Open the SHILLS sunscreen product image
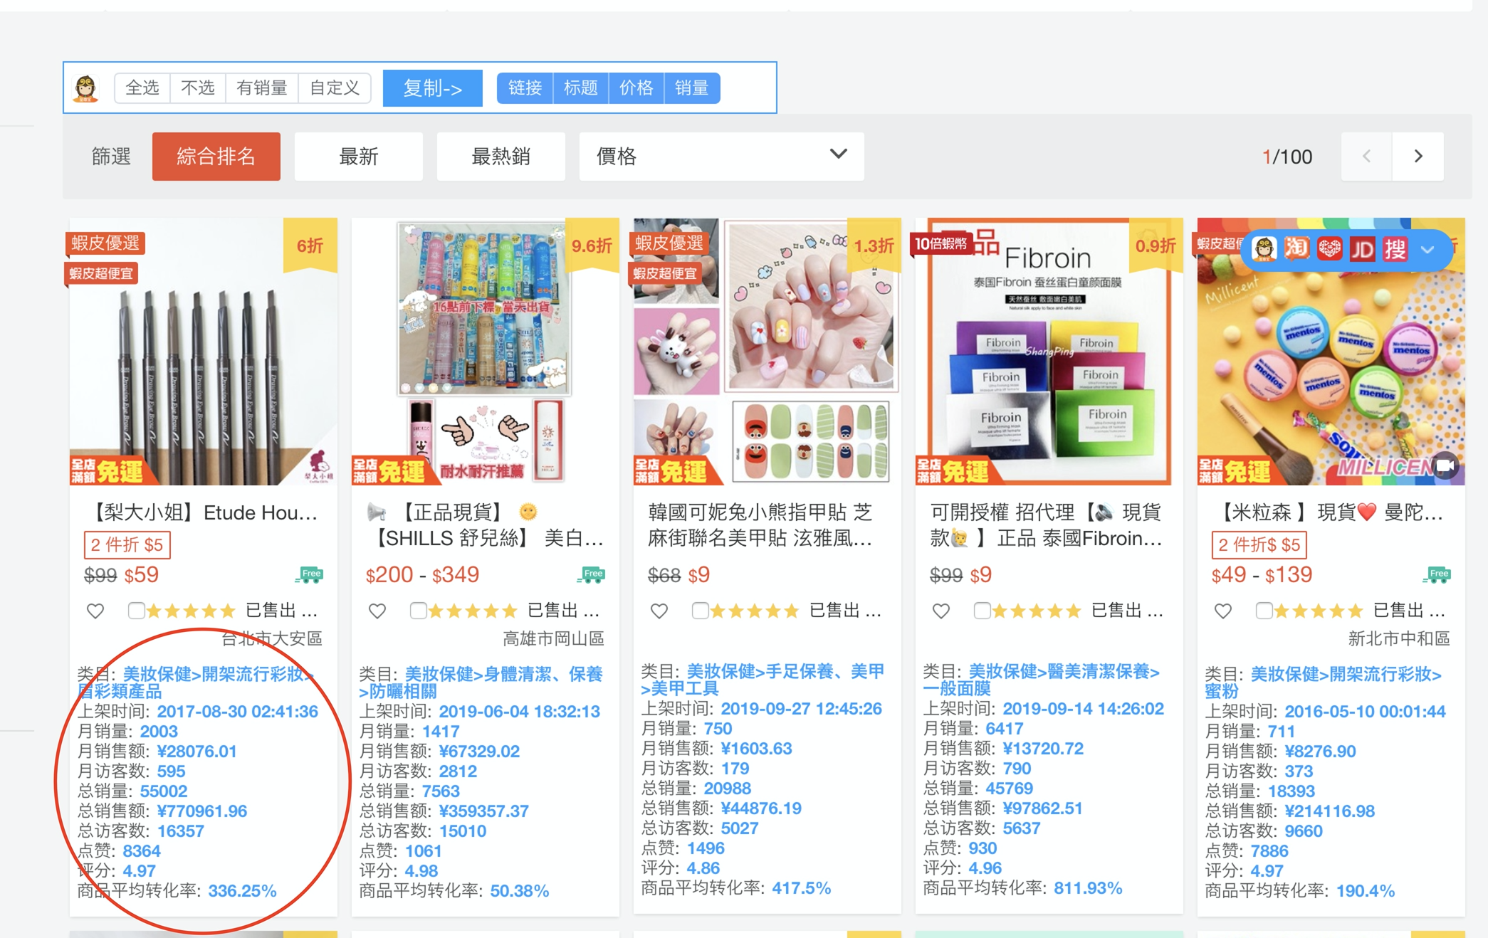Screen dimensions: 1488x938 click(x=486, y=352)
